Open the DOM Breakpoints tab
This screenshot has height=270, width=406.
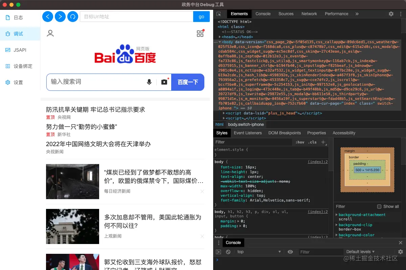pos(285,133)
